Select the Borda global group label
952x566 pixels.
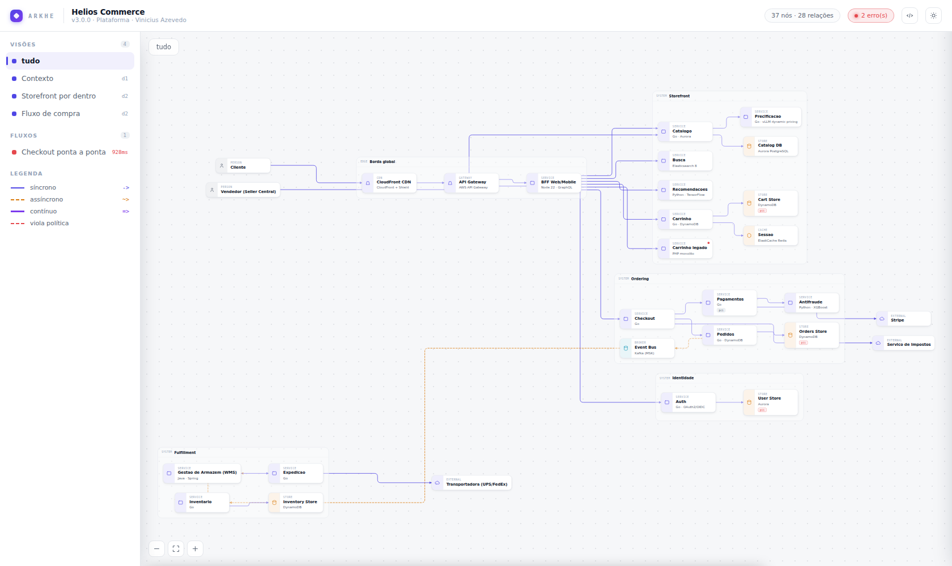[x=382, y=162]
